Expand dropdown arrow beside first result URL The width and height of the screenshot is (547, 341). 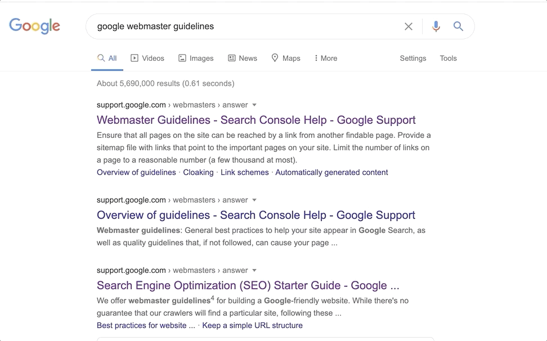[254, 105]
